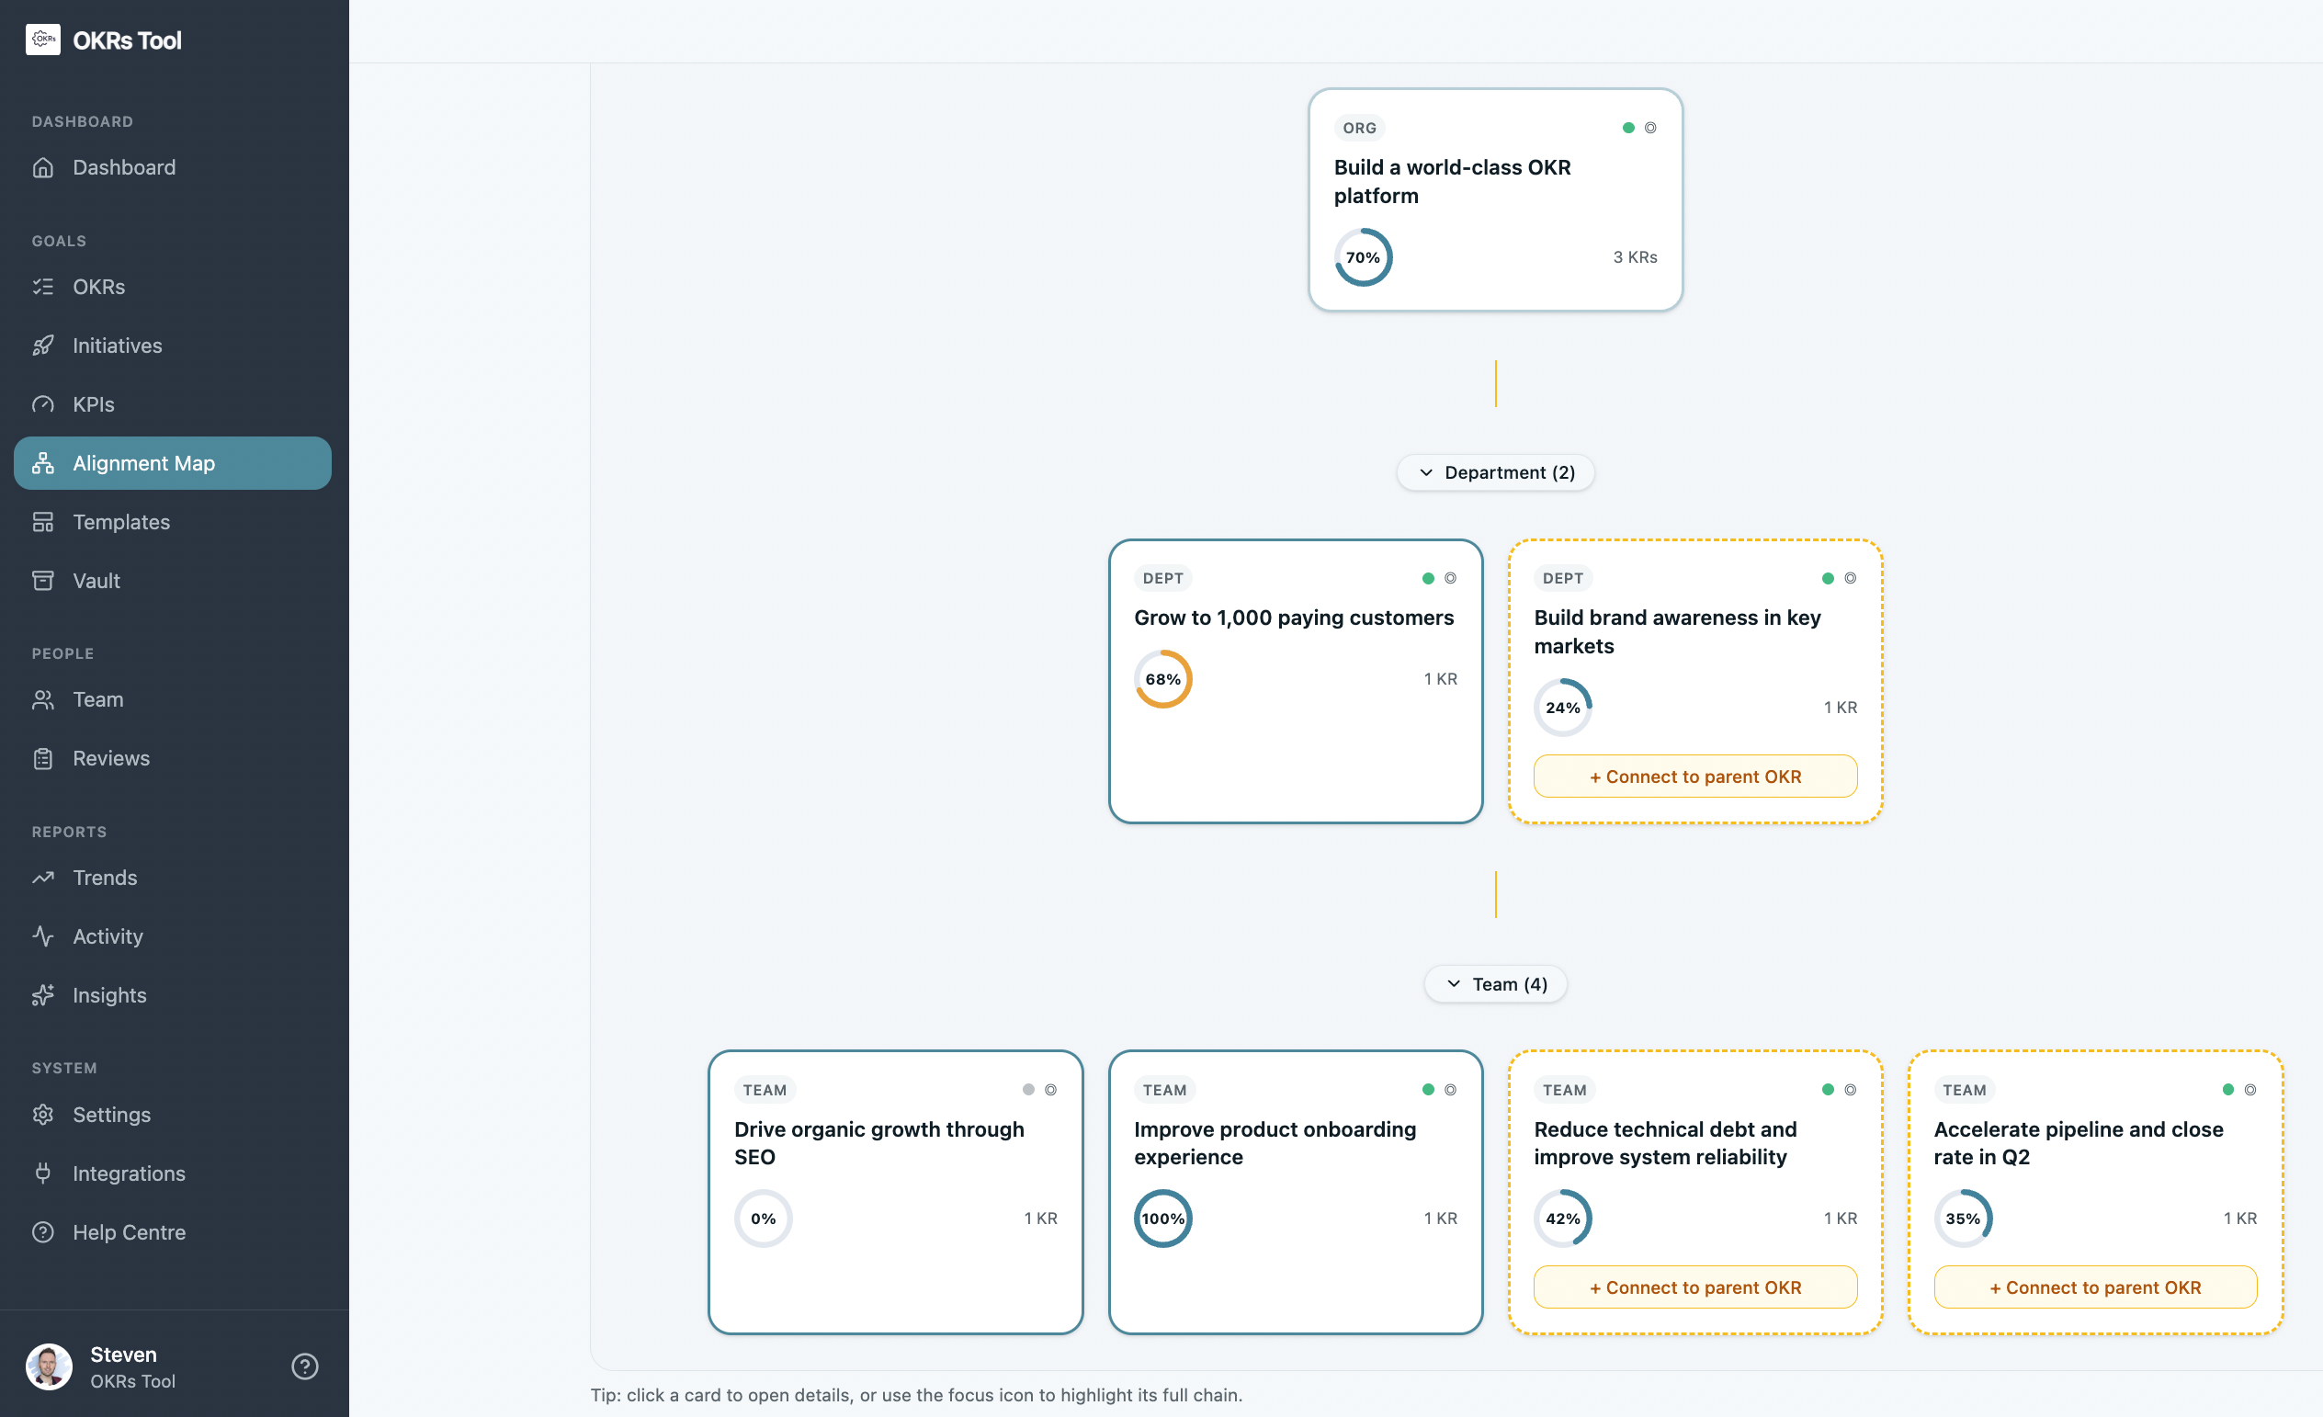The image size is (2323, 1417).
Task: Switch to the Alignment Map section
Action: tap(143, 463)
